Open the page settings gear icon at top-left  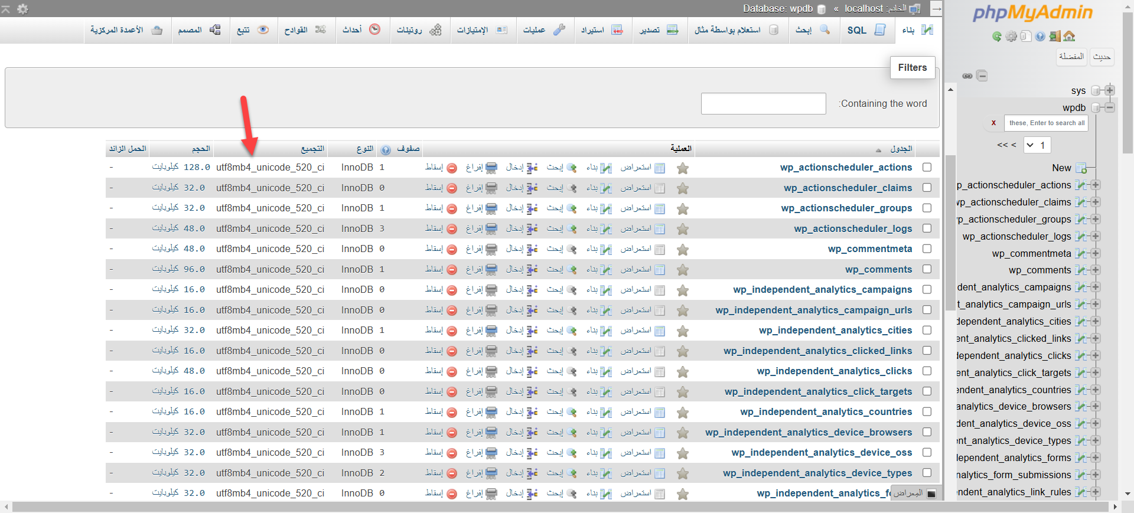22,9
